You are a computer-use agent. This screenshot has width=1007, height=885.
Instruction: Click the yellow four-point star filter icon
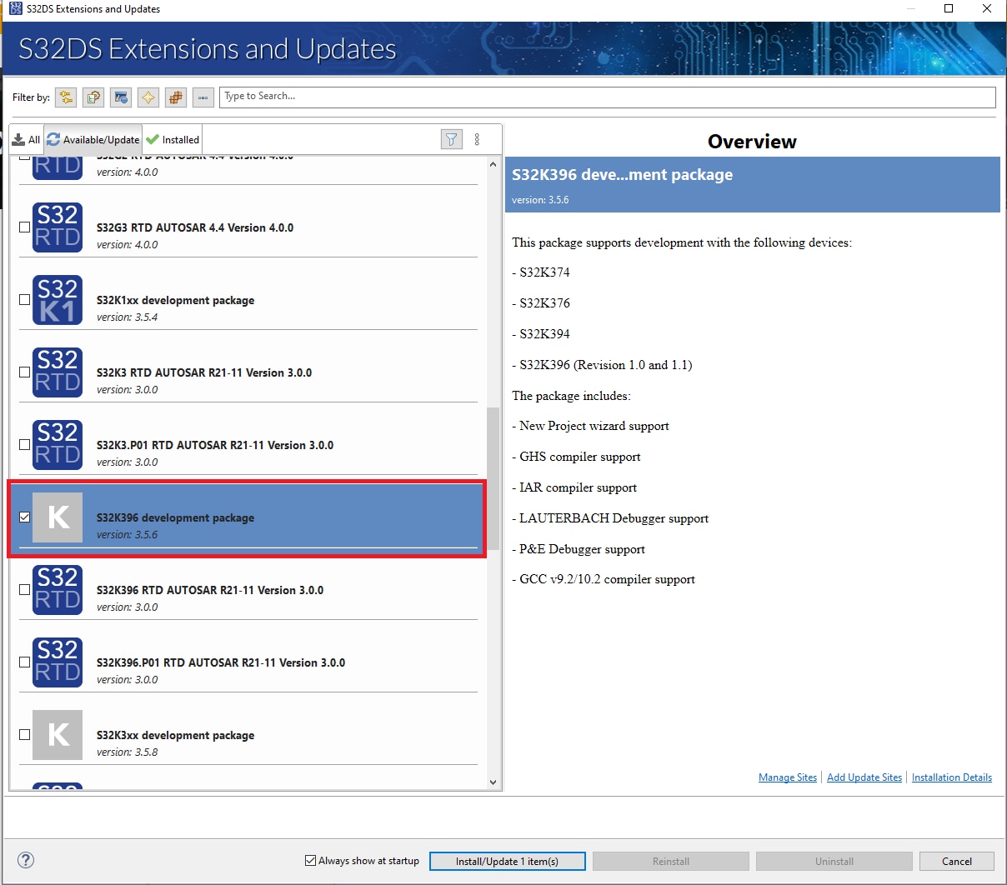[148, 97]
